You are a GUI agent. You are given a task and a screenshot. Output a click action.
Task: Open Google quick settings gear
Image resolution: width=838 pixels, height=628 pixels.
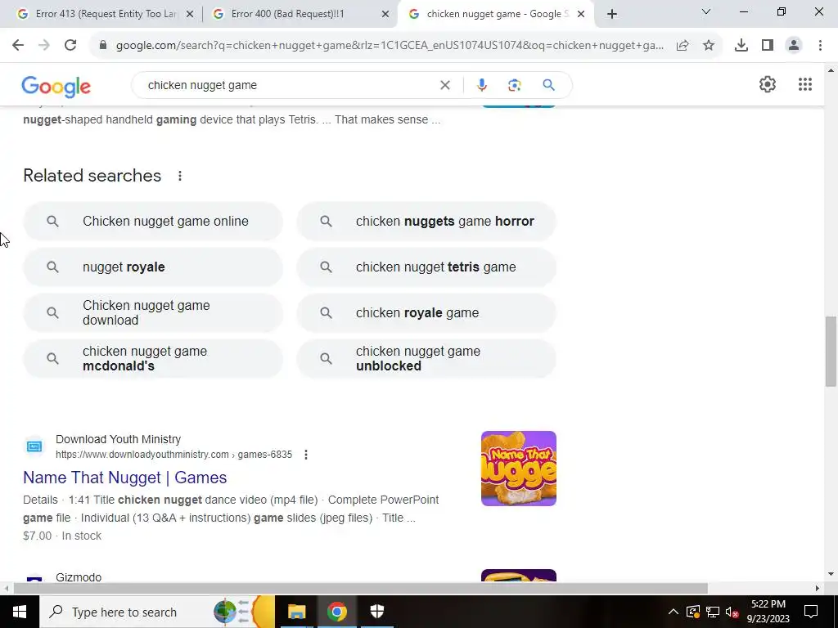(768, 84)
